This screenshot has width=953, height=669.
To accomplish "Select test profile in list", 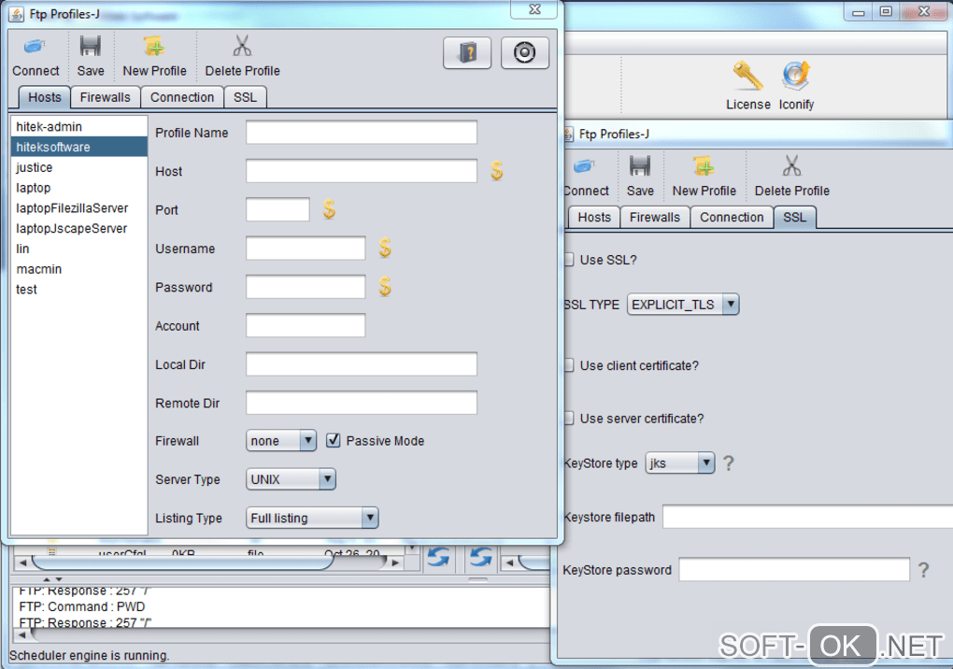I will [79, 290].
